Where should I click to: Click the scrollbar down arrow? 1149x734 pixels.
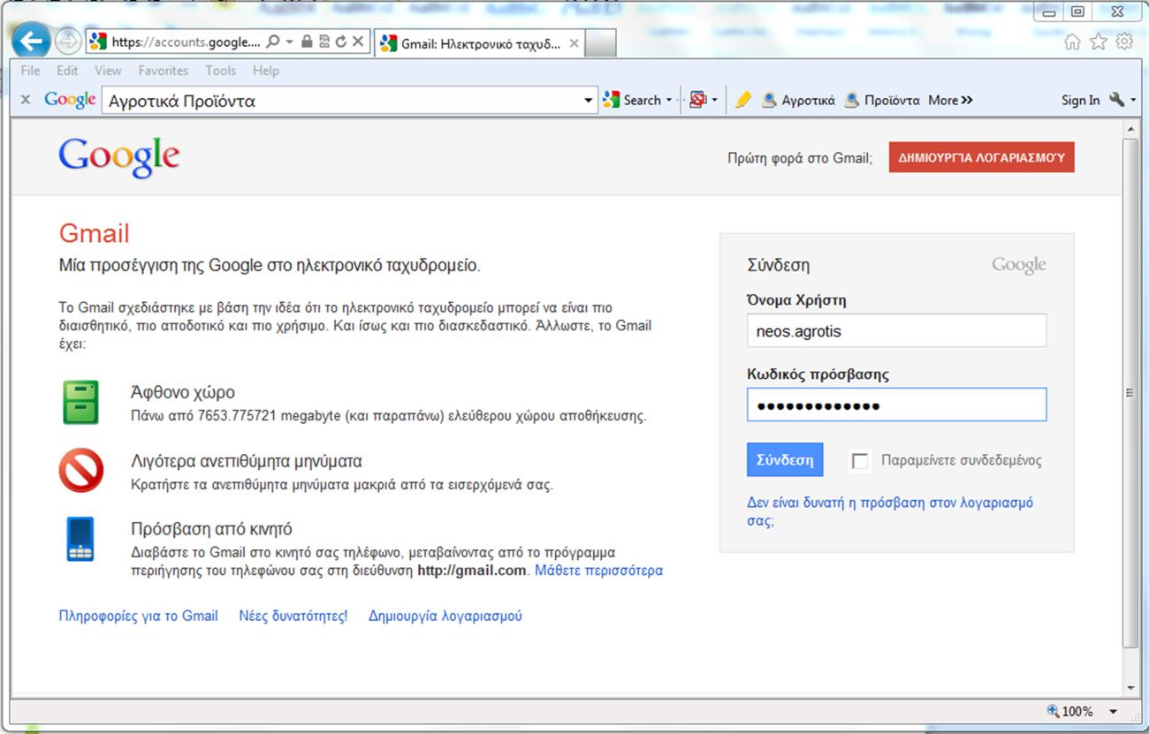pyautogui.click(x=1130, y=688)
